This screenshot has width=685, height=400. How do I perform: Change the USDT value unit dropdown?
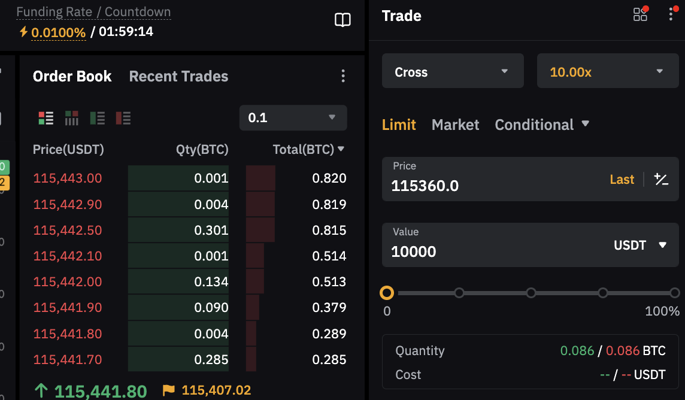coord(640,245)
